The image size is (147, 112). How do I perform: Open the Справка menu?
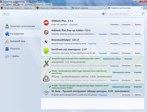tap(48, 4)
